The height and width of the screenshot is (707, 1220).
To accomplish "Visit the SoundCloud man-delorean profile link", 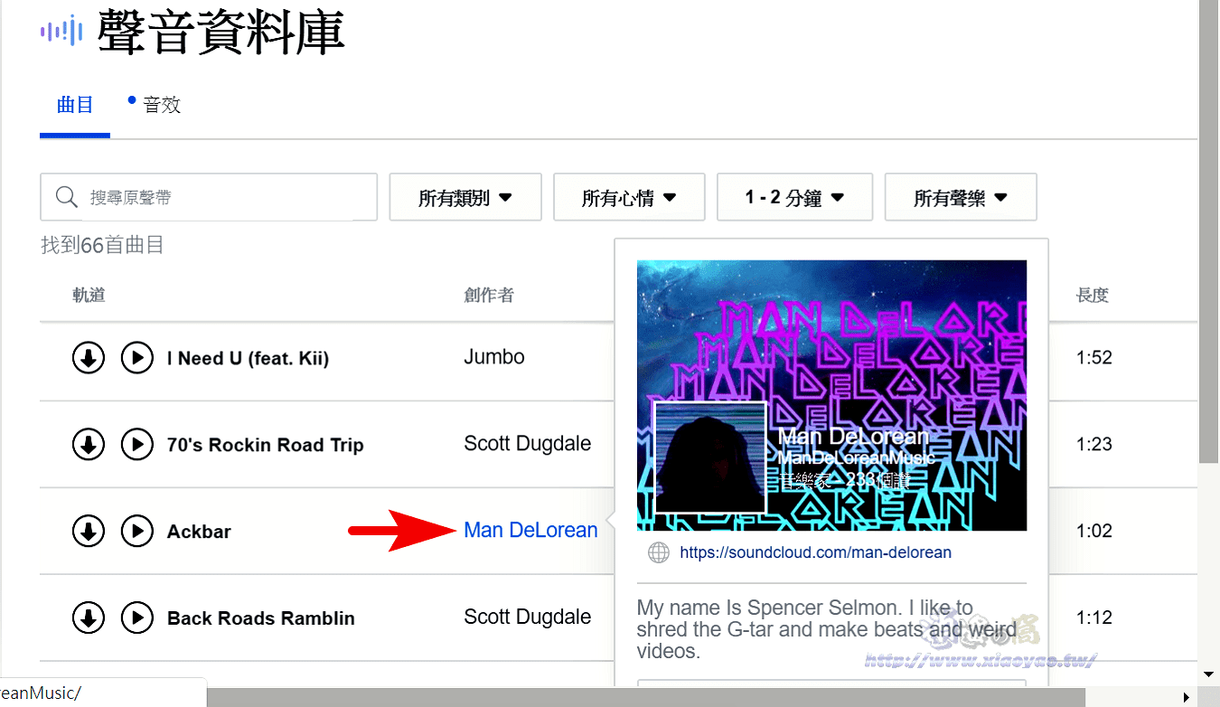I will 816,552.
